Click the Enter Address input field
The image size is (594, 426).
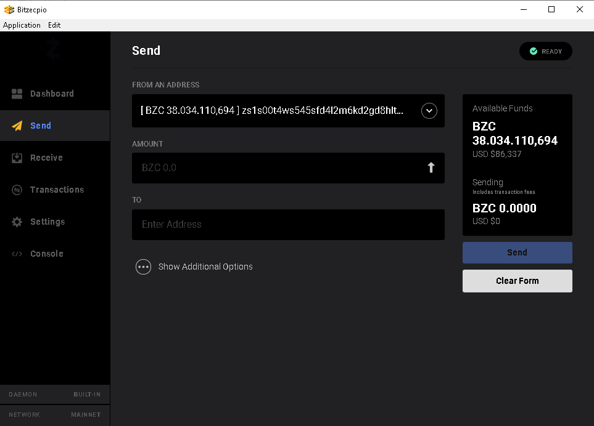[287, 224]
